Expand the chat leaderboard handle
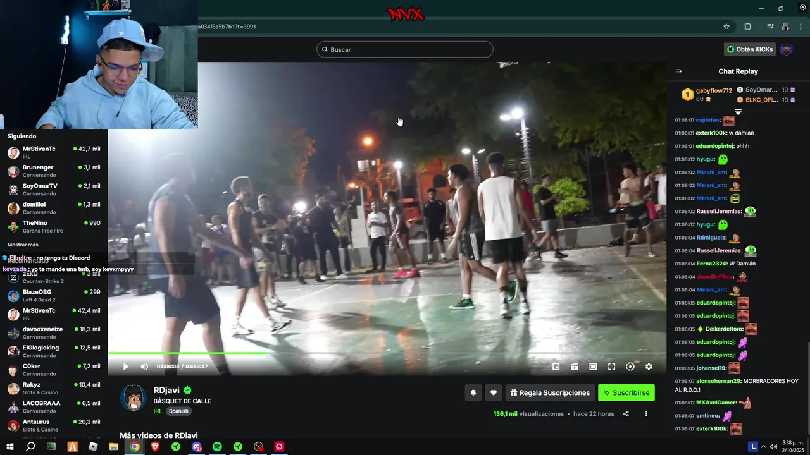The width and height of the screenshot is (810, 455). (738, 111)
